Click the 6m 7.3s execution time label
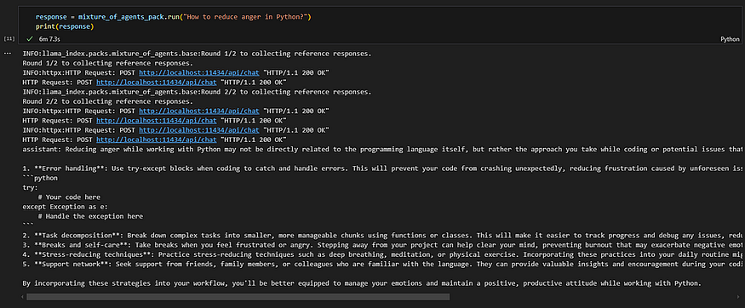The height and width of the screenshot is (308, 745). [49, 39]
